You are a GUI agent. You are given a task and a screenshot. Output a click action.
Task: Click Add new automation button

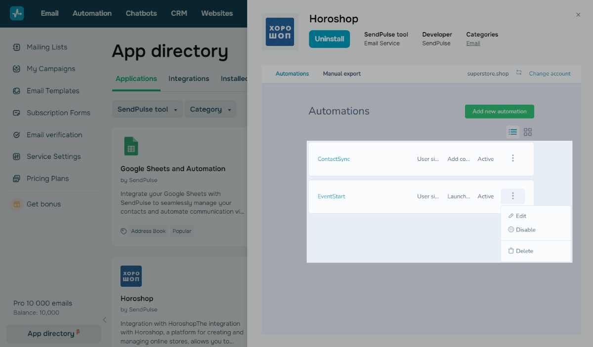[500, 111]
